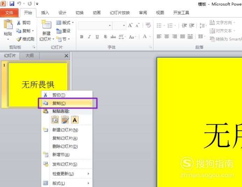Click the Numbering list icon
The width and height of the screenshot is (242, 187).
pyautogui.click(x=170, y=25)
